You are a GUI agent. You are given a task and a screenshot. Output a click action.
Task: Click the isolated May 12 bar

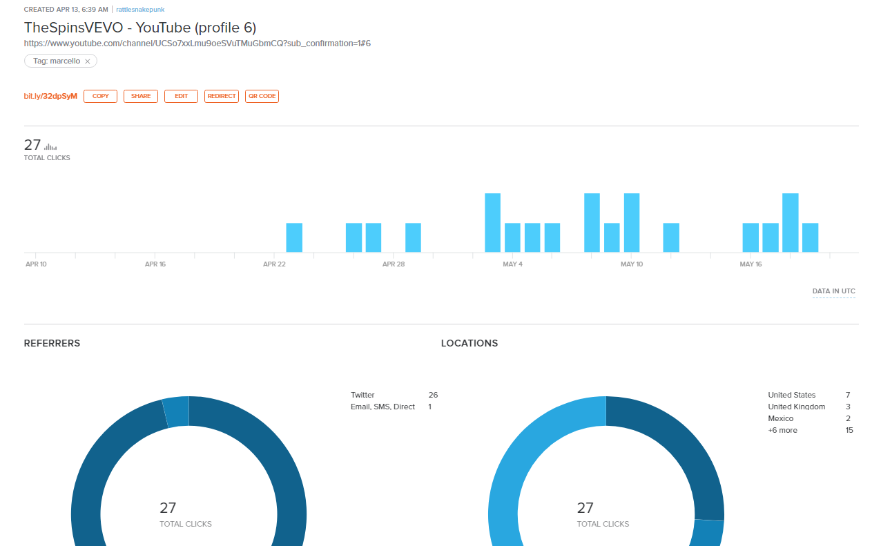click(x=671, y=237)
